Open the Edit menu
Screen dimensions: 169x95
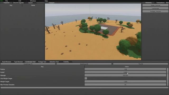point(20,1)
